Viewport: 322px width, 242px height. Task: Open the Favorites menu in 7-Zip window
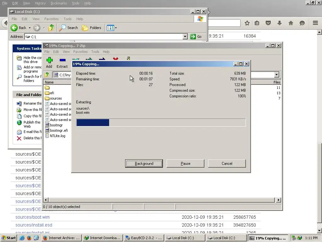[x=80, y=52]
